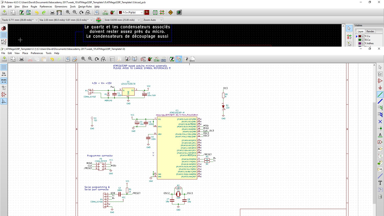384x216 pixels.
Task: Click the Pcbnew canvas scrollbar up arrow
Action: (x=343, y=26)
